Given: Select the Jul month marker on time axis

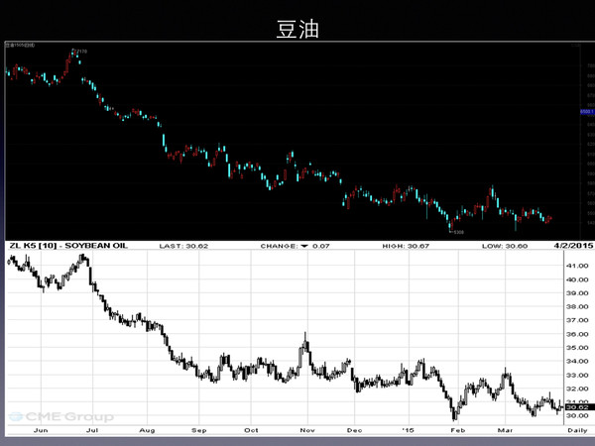Looking at the screenshot, I should click(92, 430).
